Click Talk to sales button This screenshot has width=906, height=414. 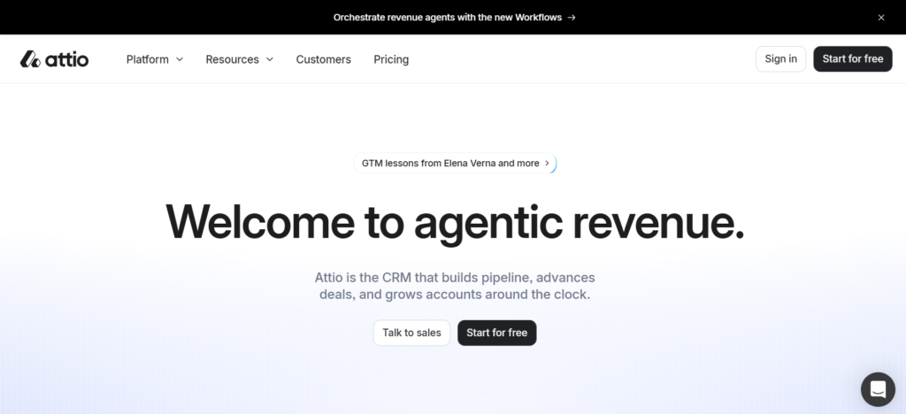411,333
